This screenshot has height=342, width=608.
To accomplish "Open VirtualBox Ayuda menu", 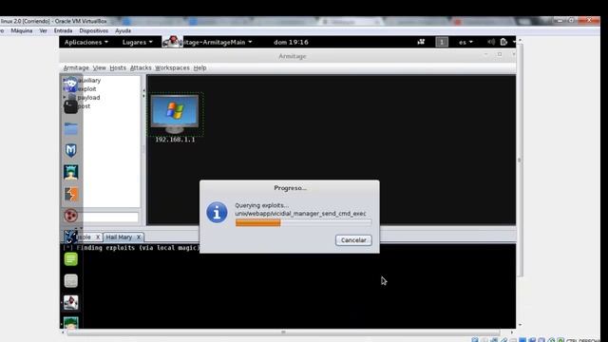I will click(x=123, y=30).
